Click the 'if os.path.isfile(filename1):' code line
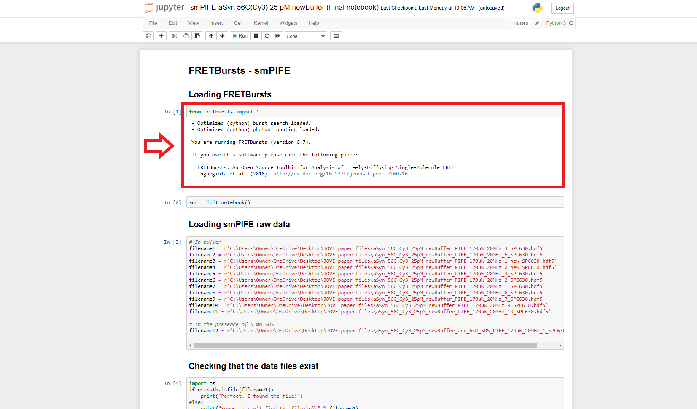Screen dimensions: 697x409 (231, 390)
